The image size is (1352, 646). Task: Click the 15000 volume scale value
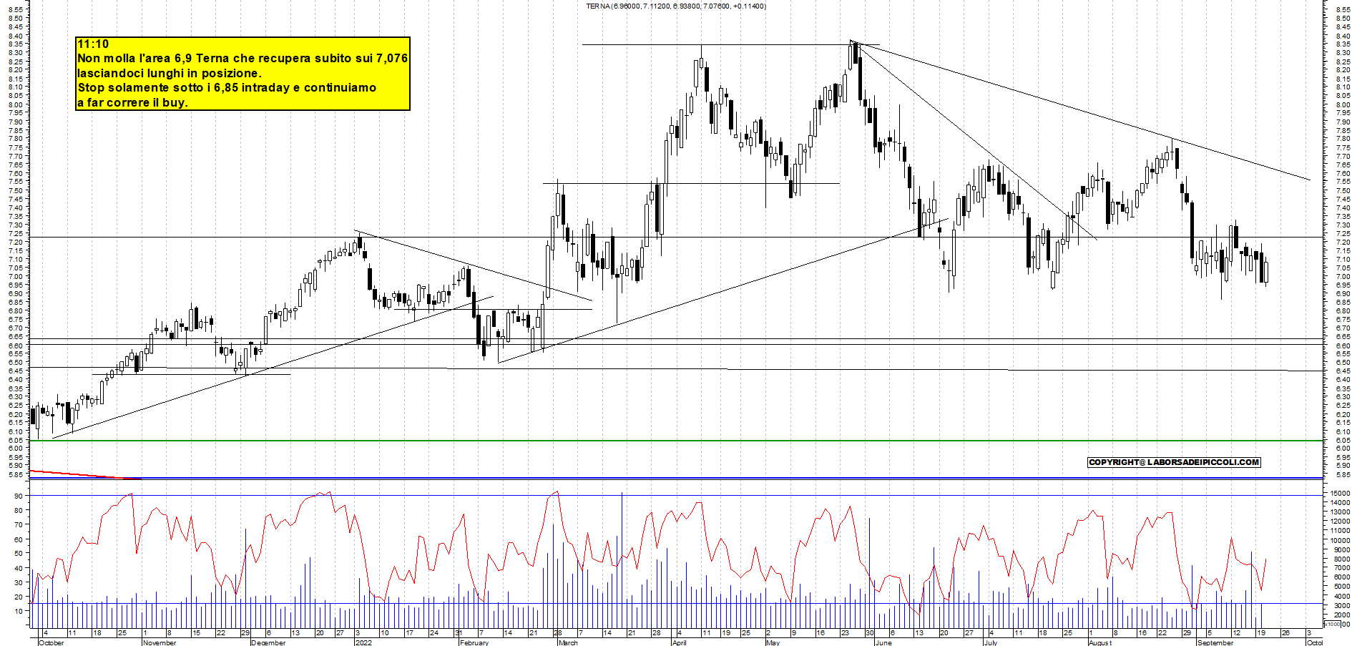click(x=1340, y=493)
